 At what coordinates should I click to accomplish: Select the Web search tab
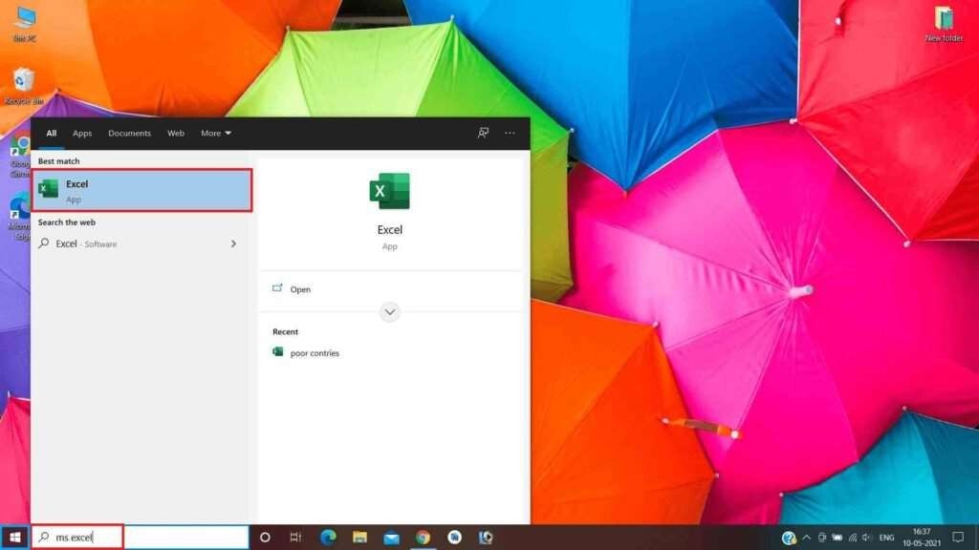click(176, 133)
